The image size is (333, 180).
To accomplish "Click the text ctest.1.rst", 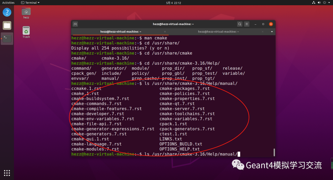I will [173, 134].
